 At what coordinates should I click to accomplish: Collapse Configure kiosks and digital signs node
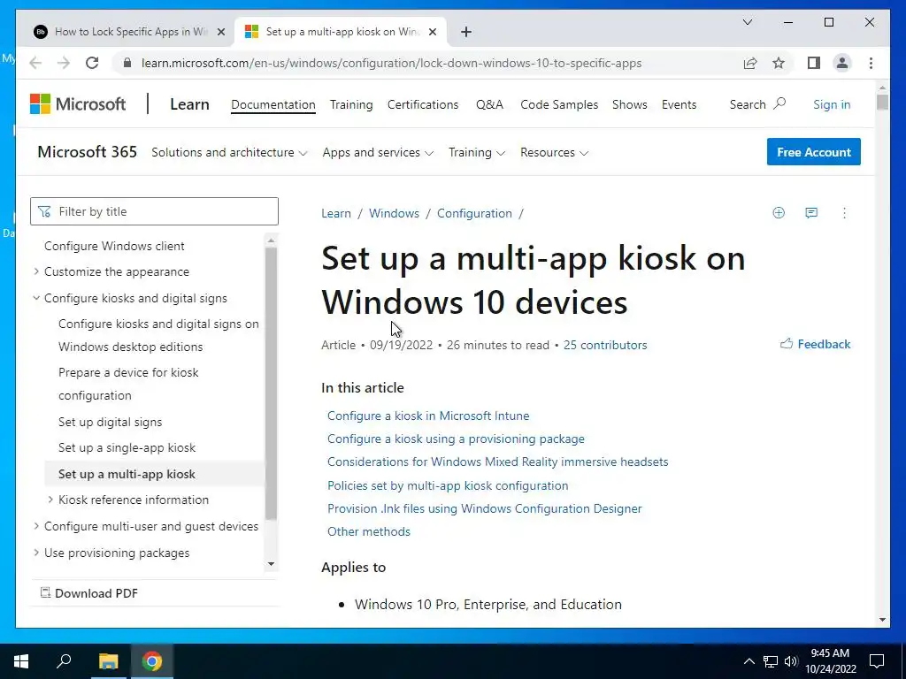pos(35,298)
